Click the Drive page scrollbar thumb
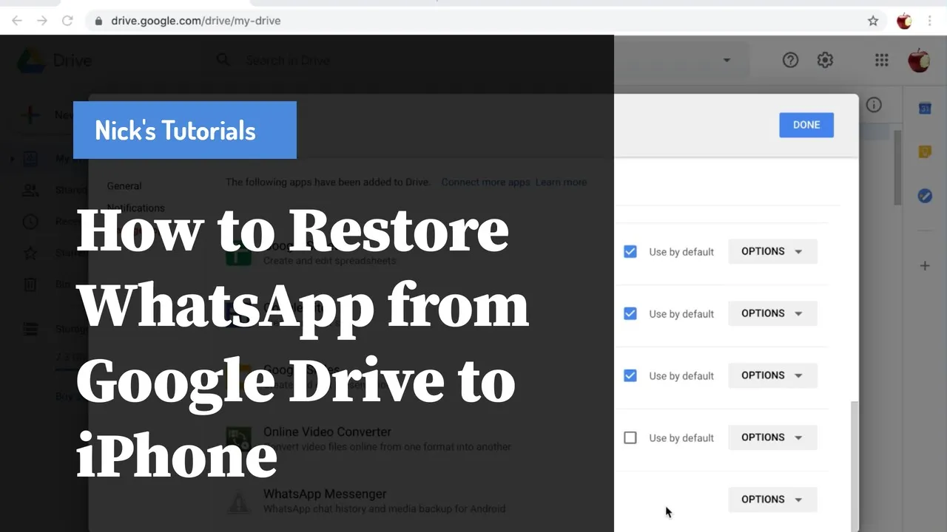The height and width of the screenshot is (532, 947). pos(898,168)
